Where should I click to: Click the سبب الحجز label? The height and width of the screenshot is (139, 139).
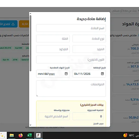[98, 123]
